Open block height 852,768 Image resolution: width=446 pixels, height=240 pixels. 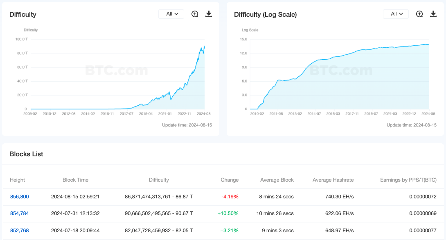20,230
